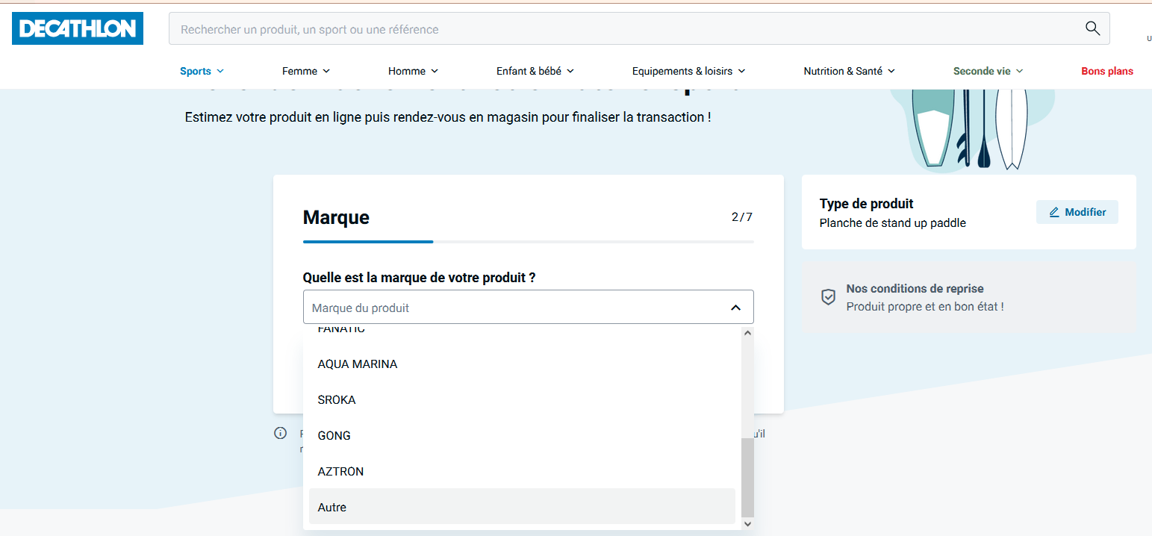The height and width of the screenshot is (536, 1152).
Task: Open the Homme menu
Action: (x=413, y=71)
